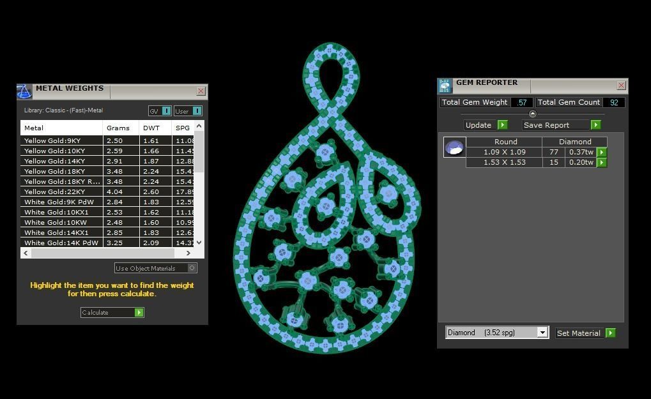This screenshot has height=399, width=651.
Task: Click metal list scroll up arrow
Action: pos(199,126)
